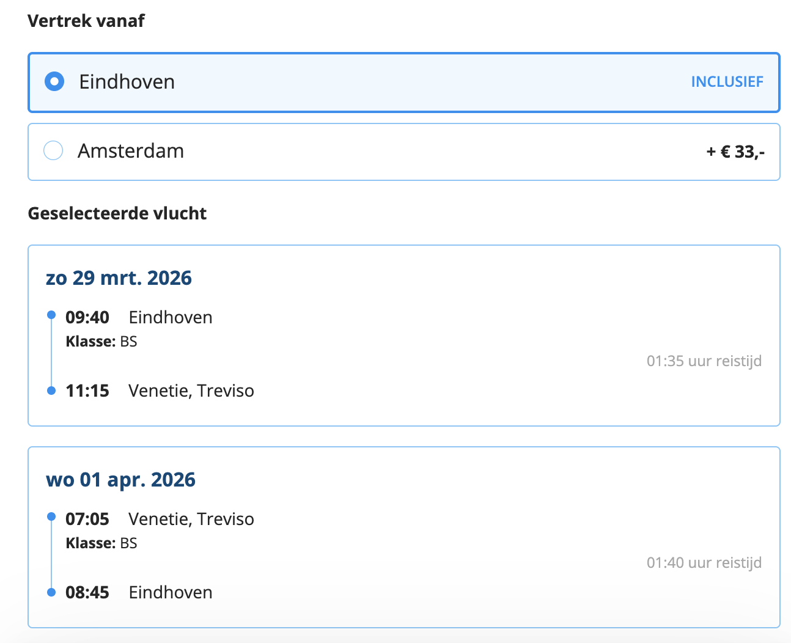Screen dimensions: 791x643
Task: Select the Eindhoven departure radio button
Action: pyautogui.click(x=54, y=81)
